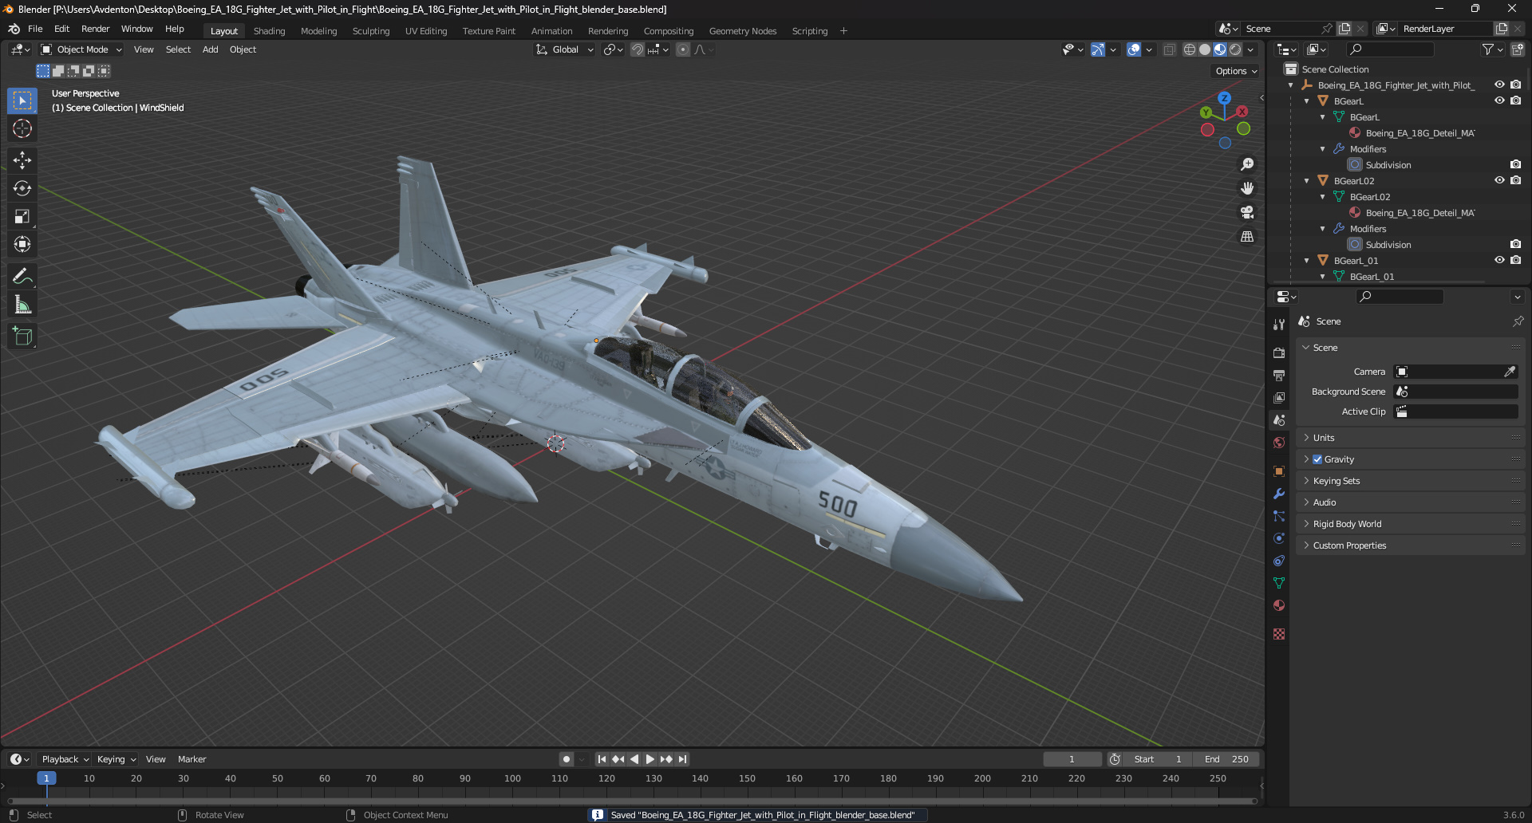Toggle camera view icon in viewport
The image size is (1532, 823).
point(1247,212)
